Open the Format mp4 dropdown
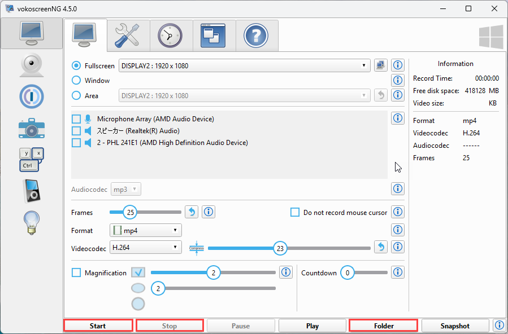508x334 pixels. pos(145,231)
